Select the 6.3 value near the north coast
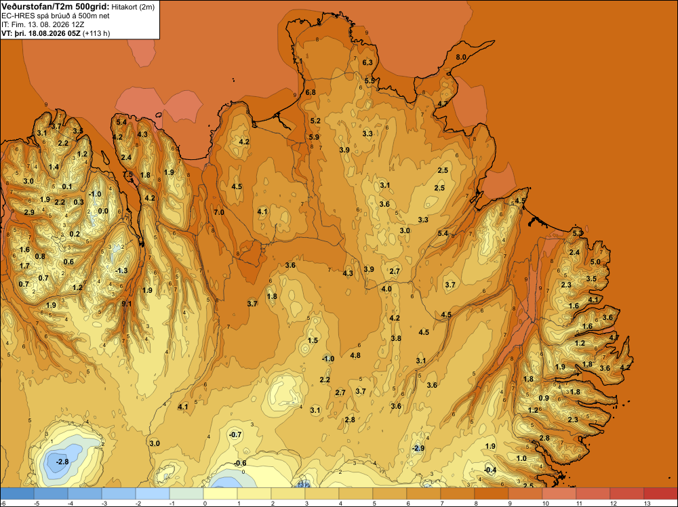The image size is (678, 507). point(367,62)
